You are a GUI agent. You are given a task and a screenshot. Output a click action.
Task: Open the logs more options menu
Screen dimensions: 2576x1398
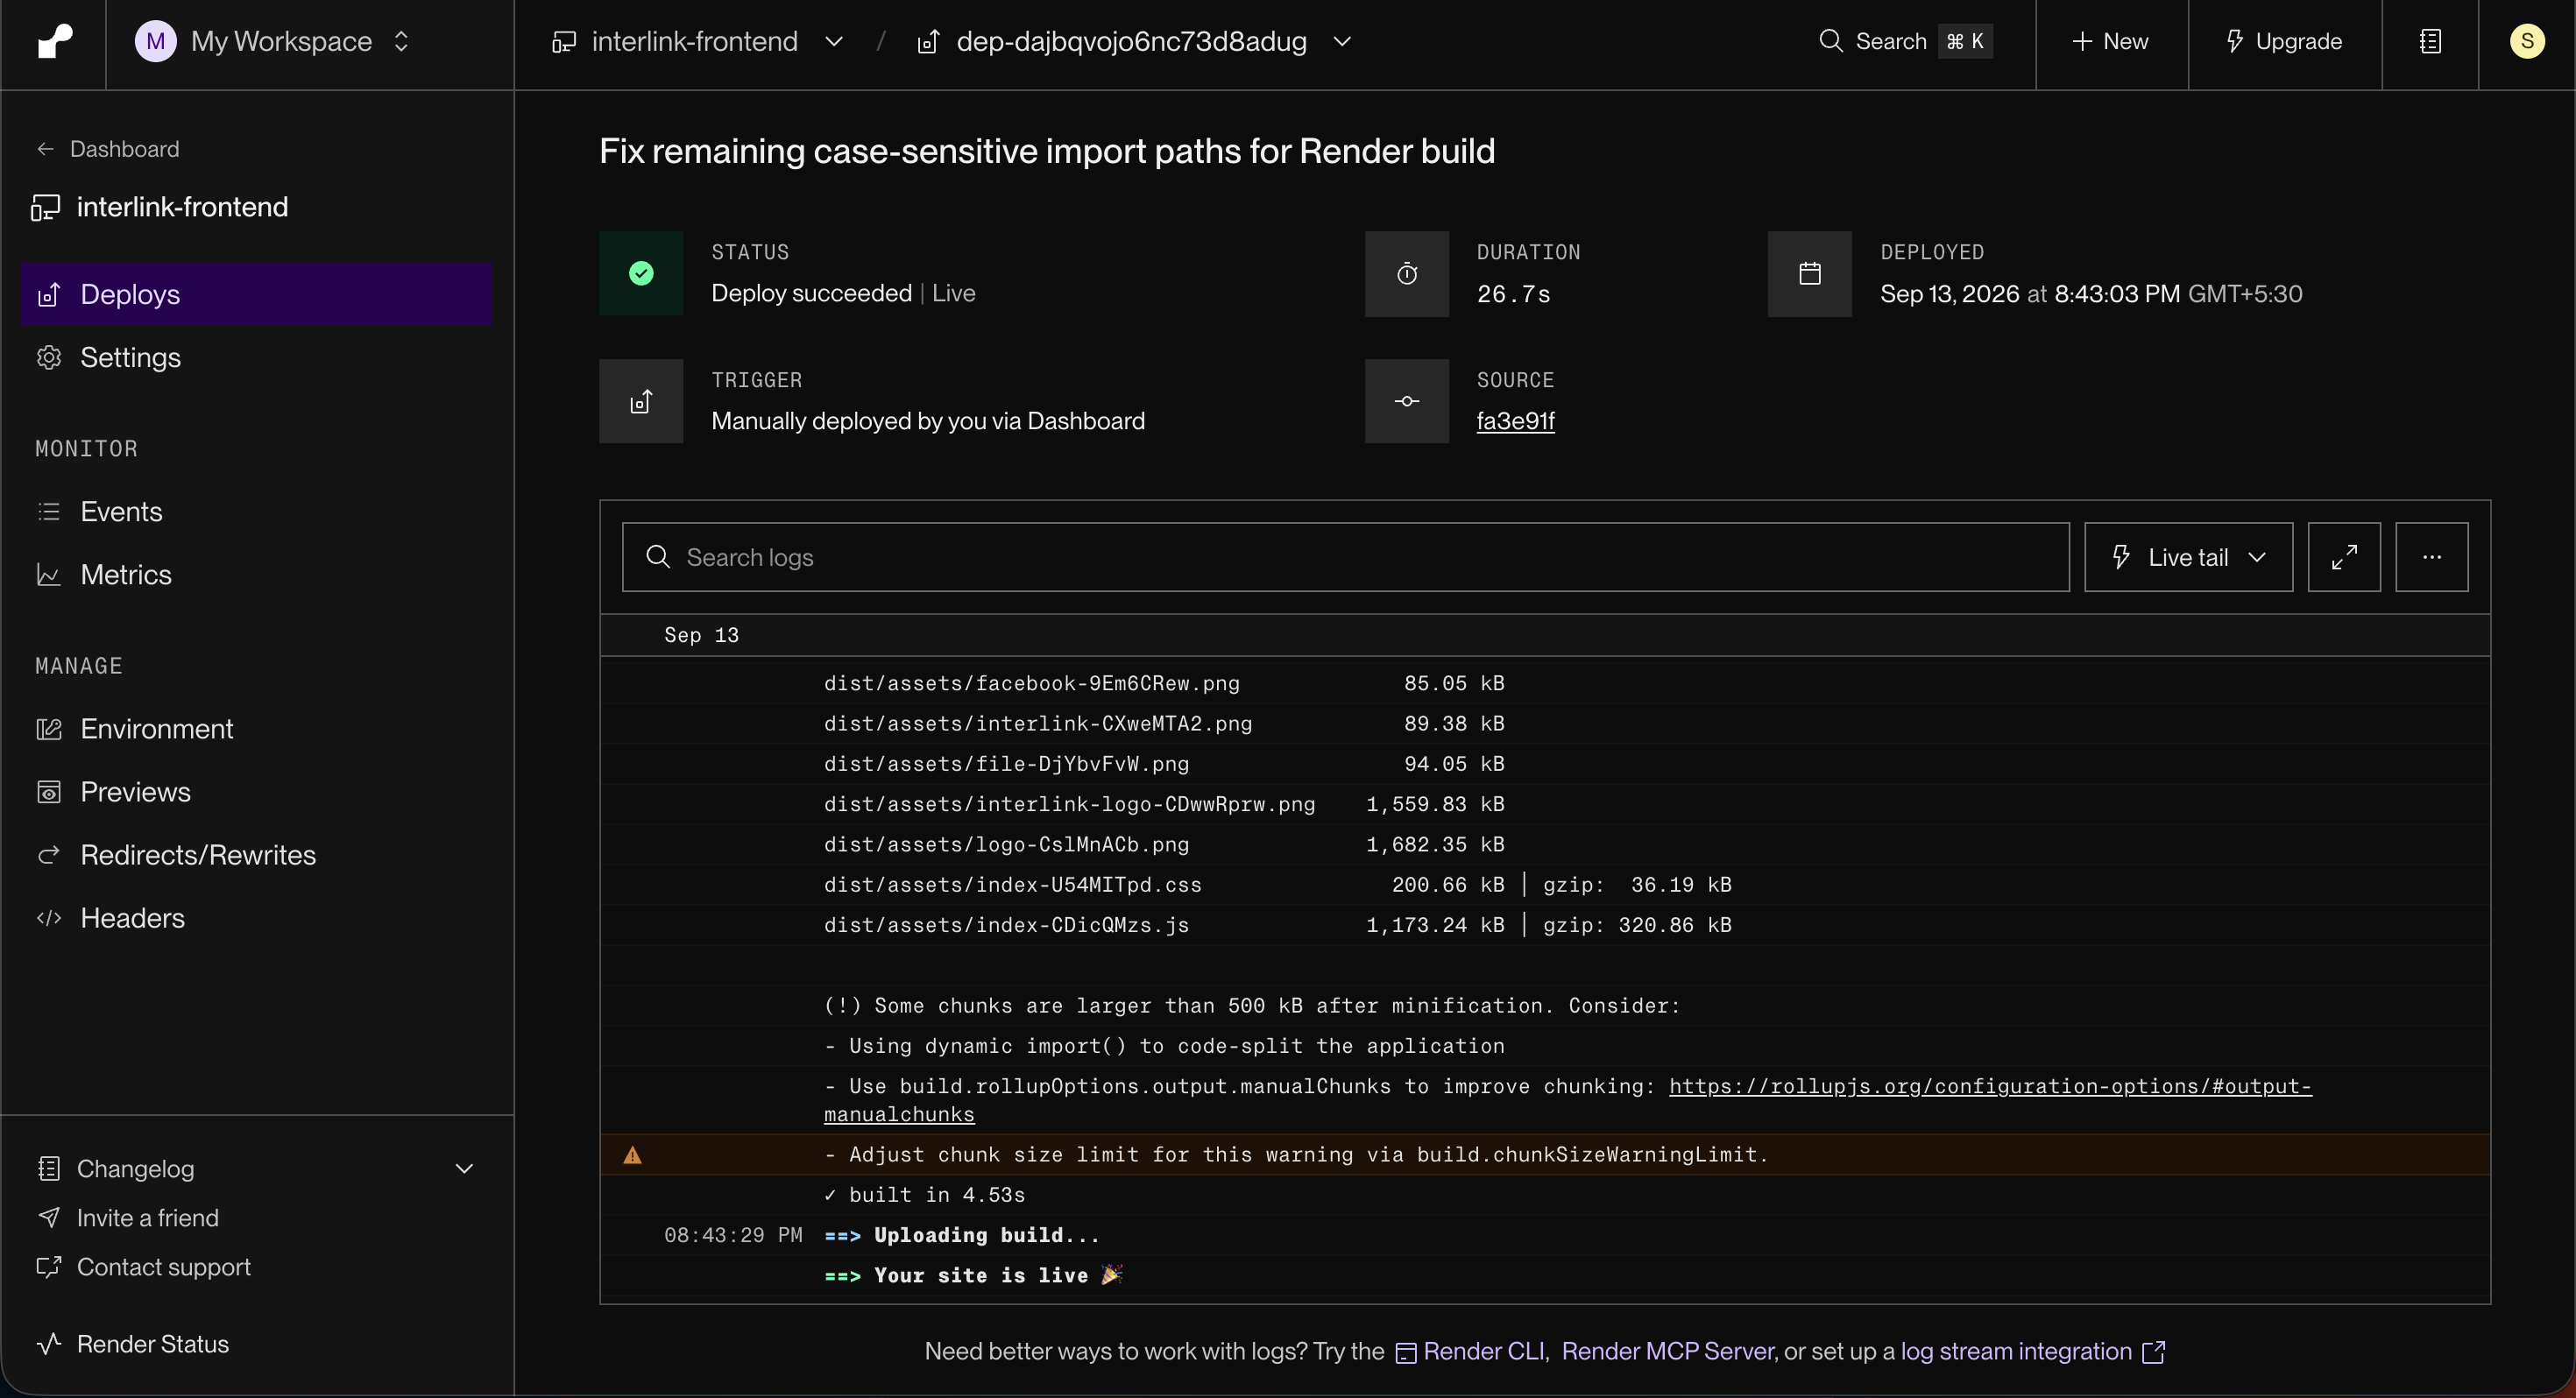click(x=2432, y=557)
